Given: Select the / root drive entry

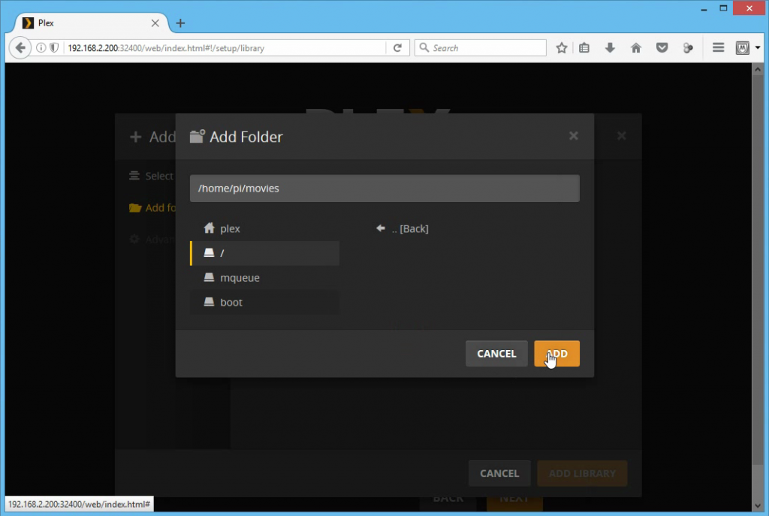Looking at the screenshot, I should pos(264,253).
